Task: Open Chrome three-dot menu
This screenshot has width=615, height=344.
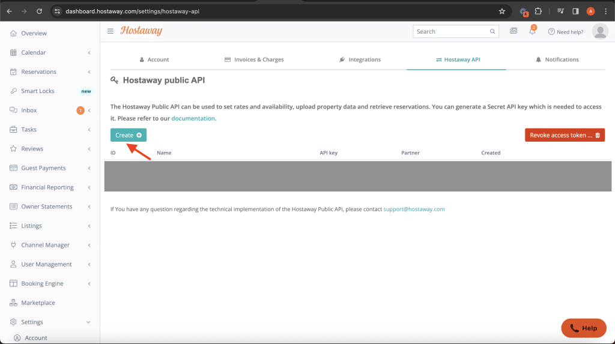Action: (605, 11)
